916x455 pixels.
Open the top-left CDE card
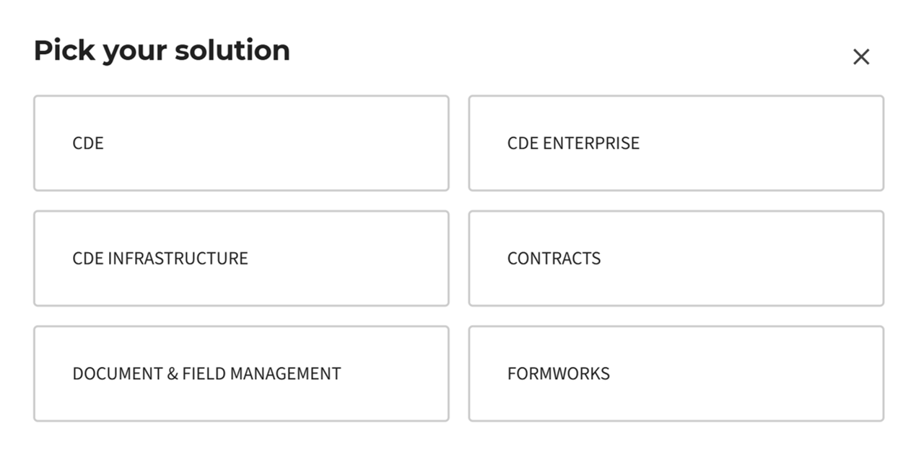[241, 143]
